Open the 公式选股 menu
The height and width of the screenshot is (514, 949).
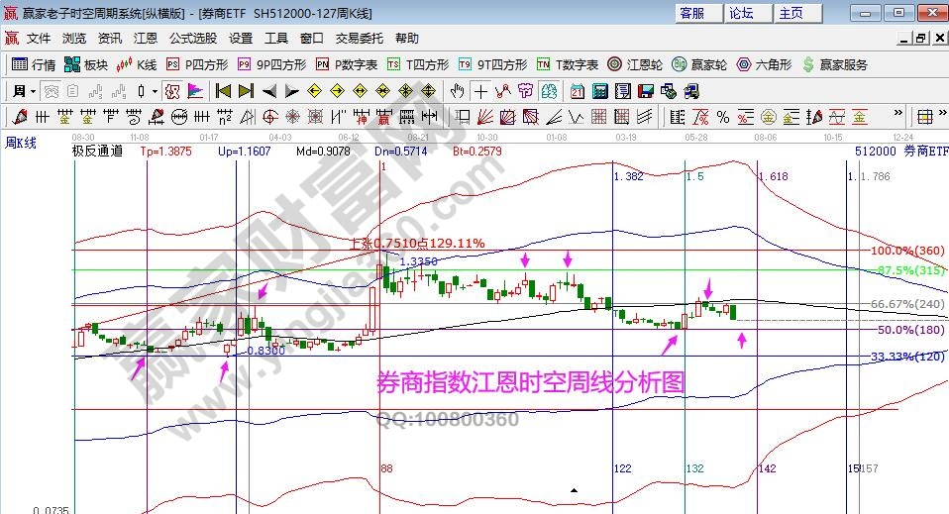pyautogui.click(x=192, y=39)
